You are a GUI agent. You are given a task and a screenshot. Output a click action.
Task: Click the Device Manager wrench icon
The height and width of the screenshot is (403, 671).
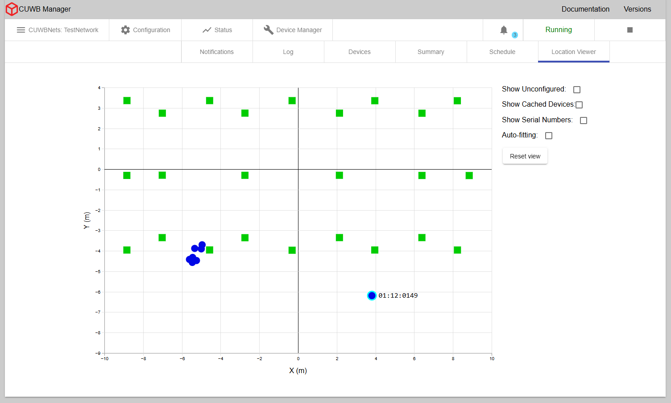[x=268, y=30]
